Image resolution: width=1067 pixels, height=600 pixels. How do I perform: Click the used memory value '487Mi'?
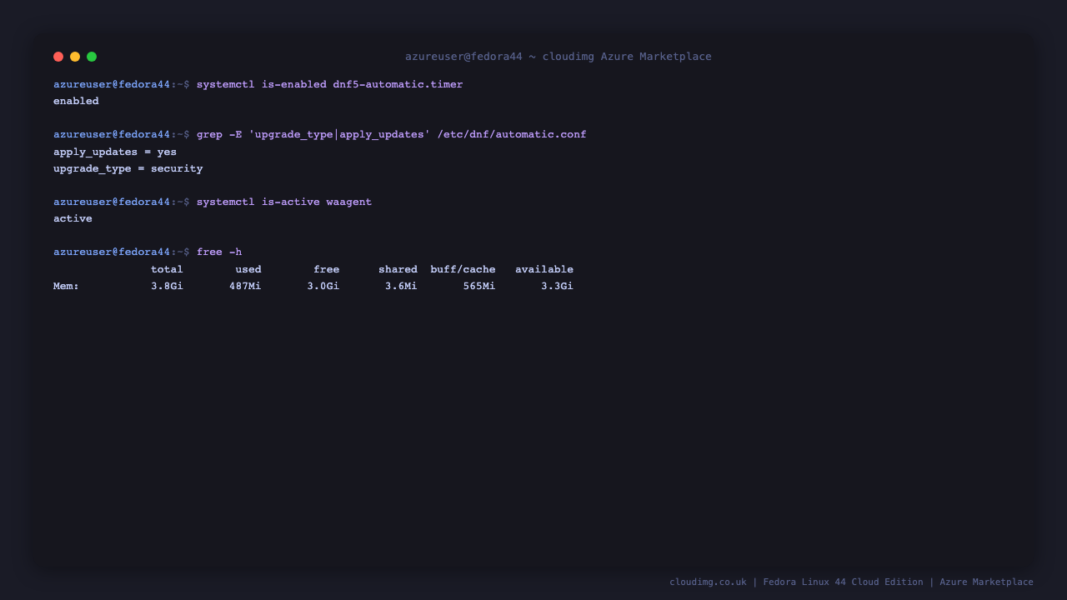[x=245, y=286]
